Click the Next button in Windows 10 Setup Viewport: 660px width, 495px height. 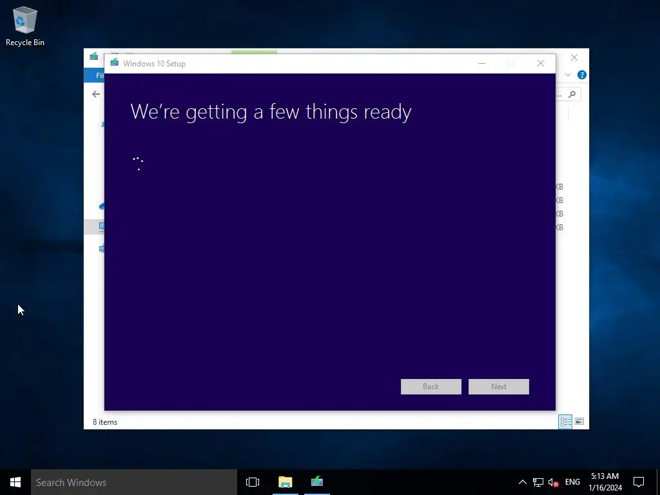pyautogui.click(x=498, y=387)
